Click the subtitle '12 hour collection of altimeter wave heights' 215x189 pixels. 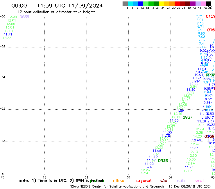click(56, 12)
